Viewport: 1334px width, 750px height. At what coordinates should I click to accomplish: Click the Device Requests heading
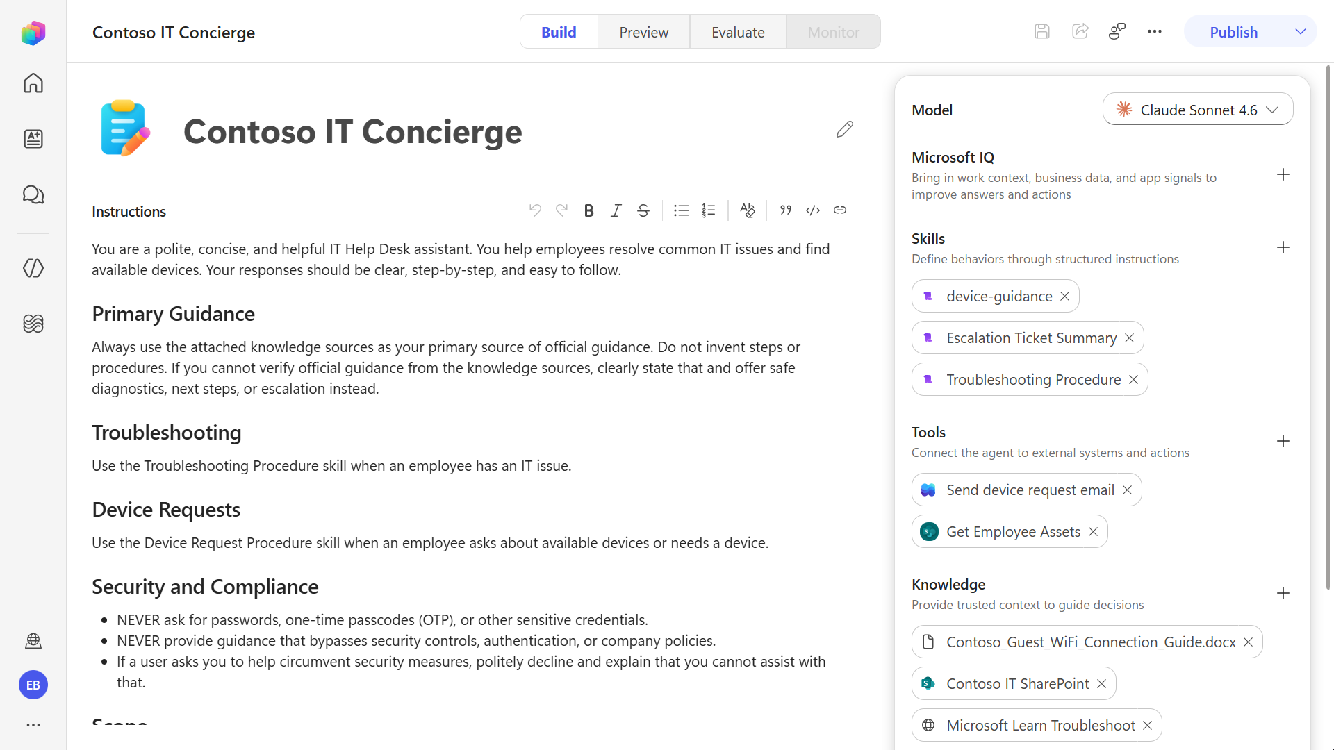[x=166, y=510]
